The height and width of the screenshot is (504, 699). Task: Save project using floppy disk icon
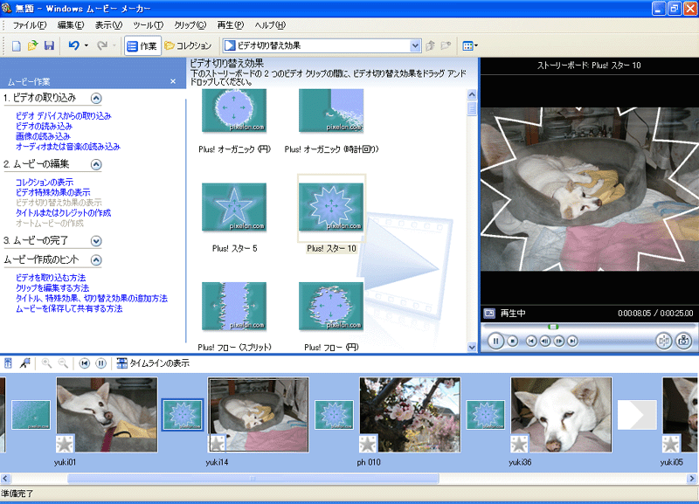(x=49, y=46)
